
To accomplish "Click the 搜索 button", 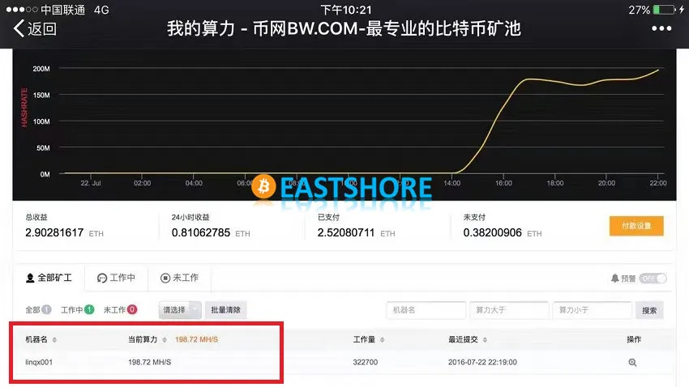I will [649, 310].
